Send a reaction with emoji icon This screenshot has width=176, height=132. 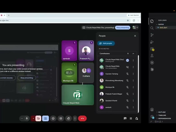click(x=53, y=119)
